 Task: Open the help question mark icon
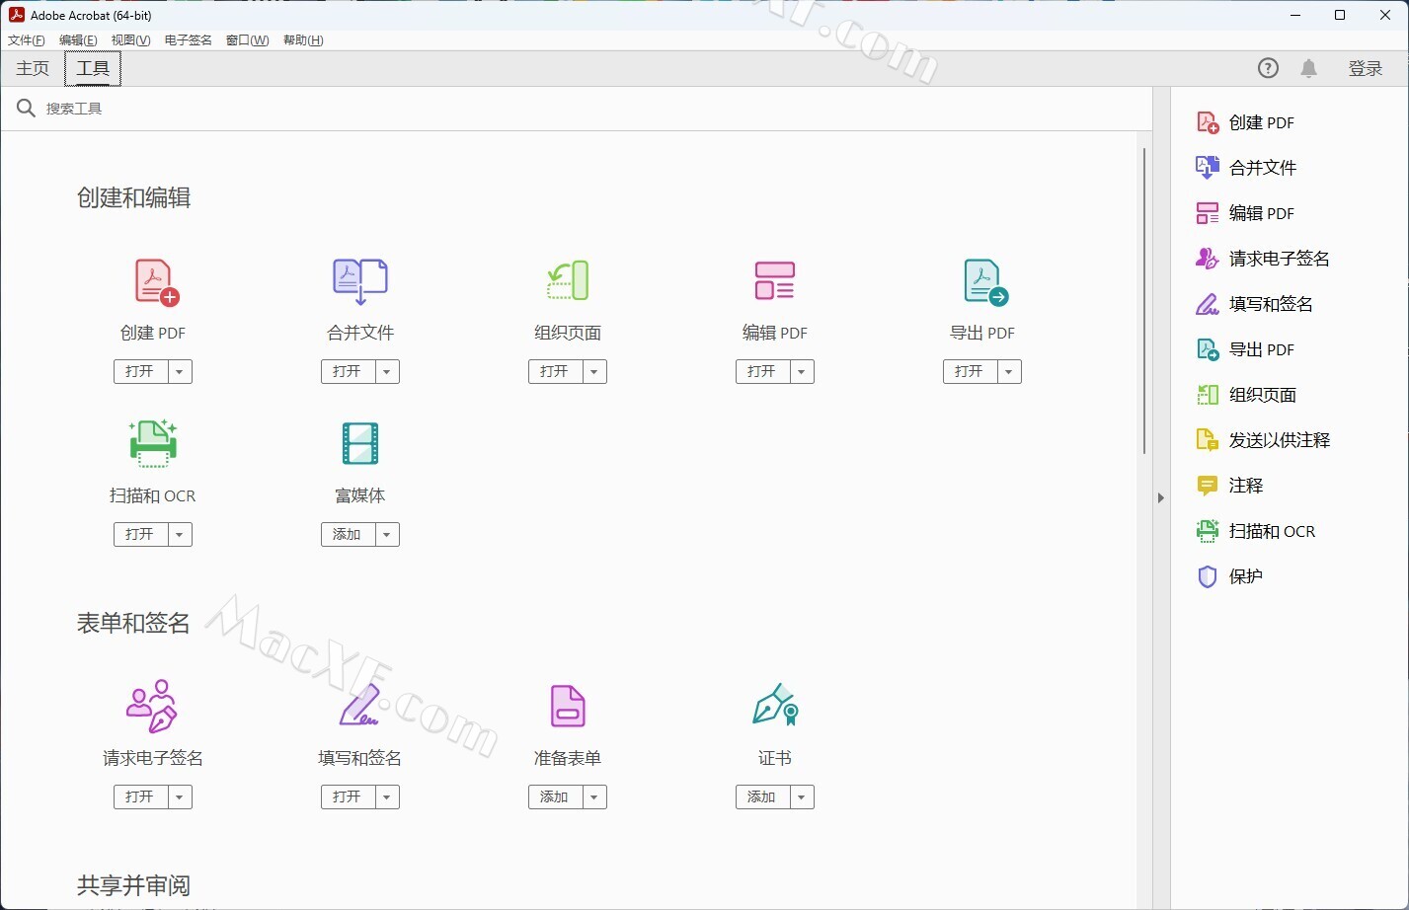1268,68
